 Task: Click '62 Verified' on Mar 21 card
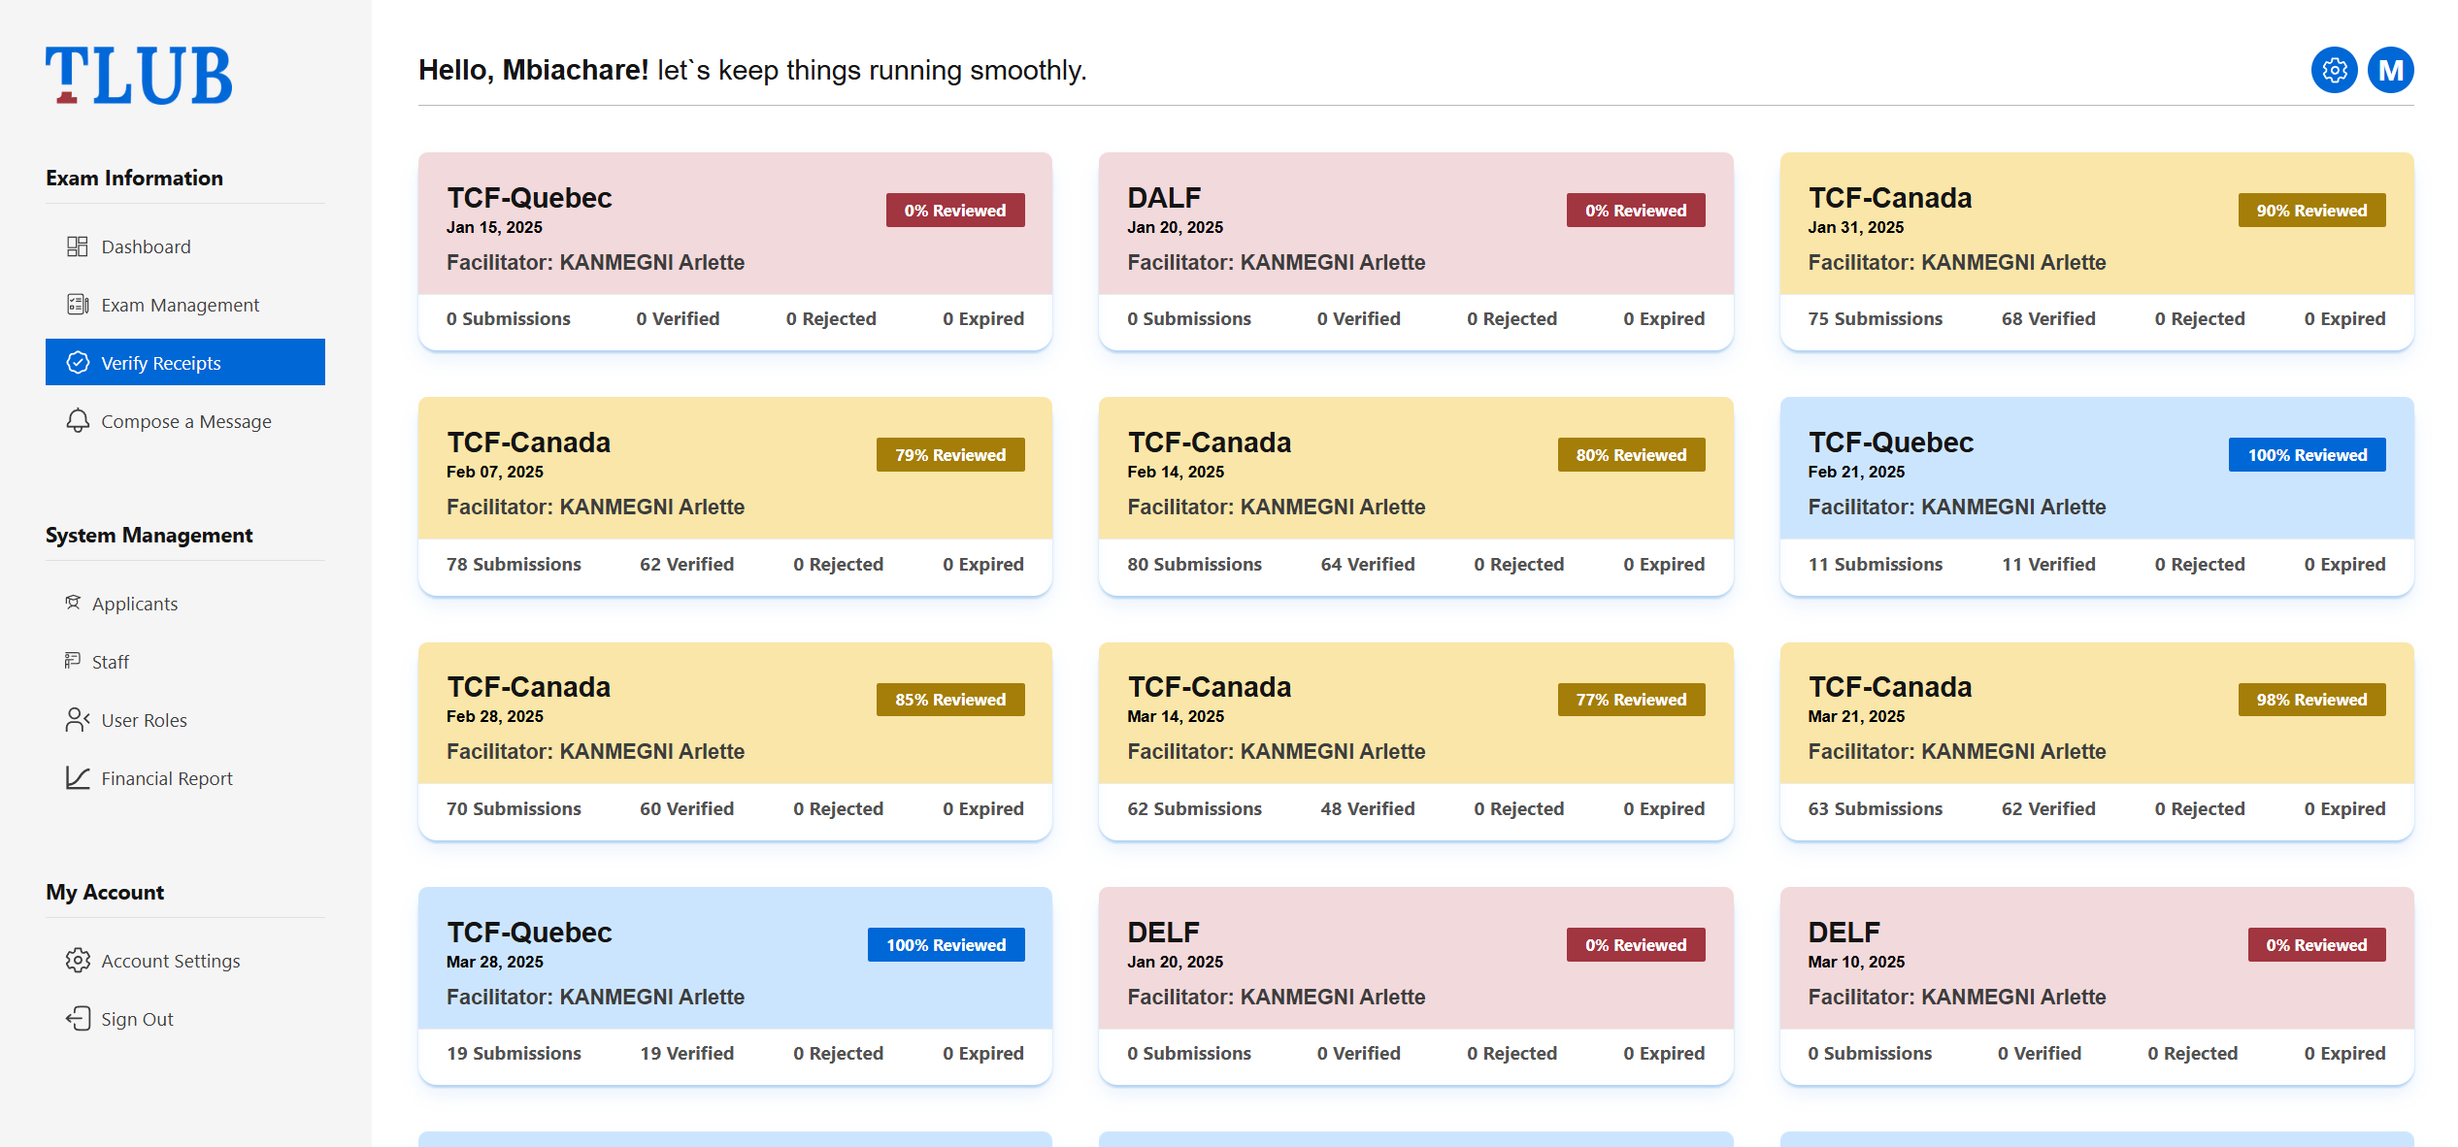[2048, 809]
